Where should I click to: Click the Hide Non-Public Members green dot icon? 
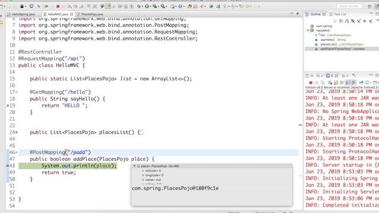pos(365,21)
